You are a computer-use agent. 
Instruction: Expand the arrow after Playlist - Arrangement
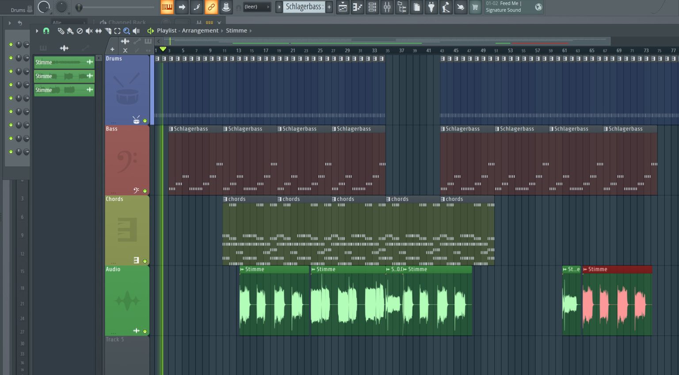tap(222, 31)
